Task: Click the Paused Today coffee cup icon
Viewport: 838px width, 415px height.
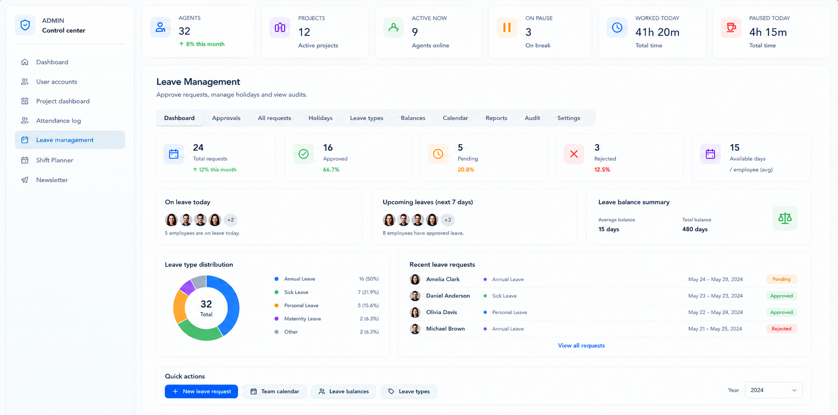Action: [731, 27]
